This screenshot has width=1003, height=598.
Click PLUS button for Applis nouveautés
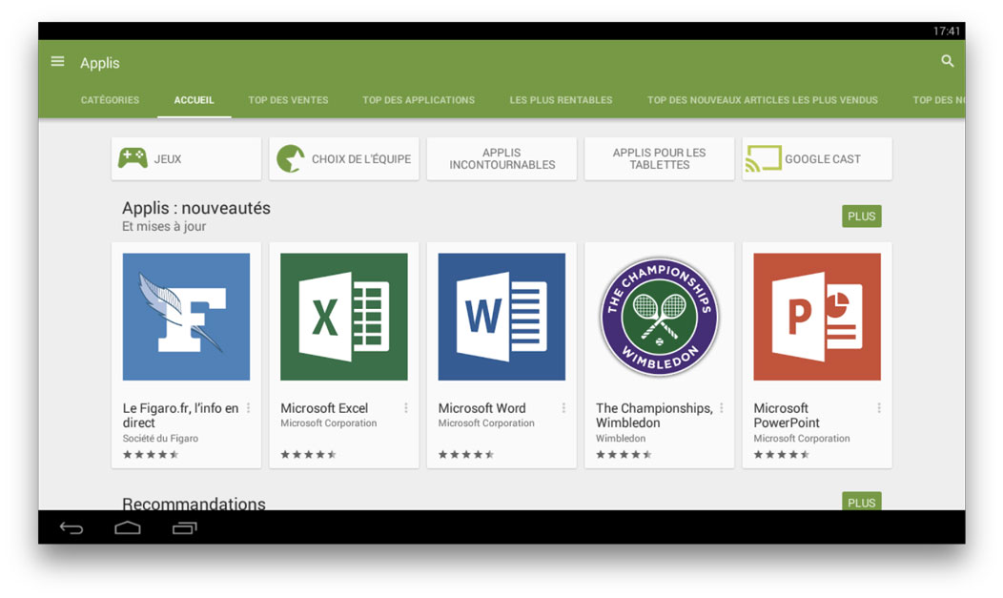click(x=862, y=217)
